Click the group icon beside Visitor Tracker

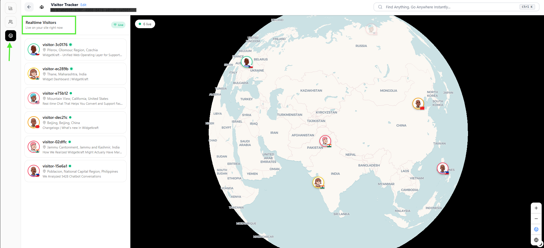tap(42, 7)
